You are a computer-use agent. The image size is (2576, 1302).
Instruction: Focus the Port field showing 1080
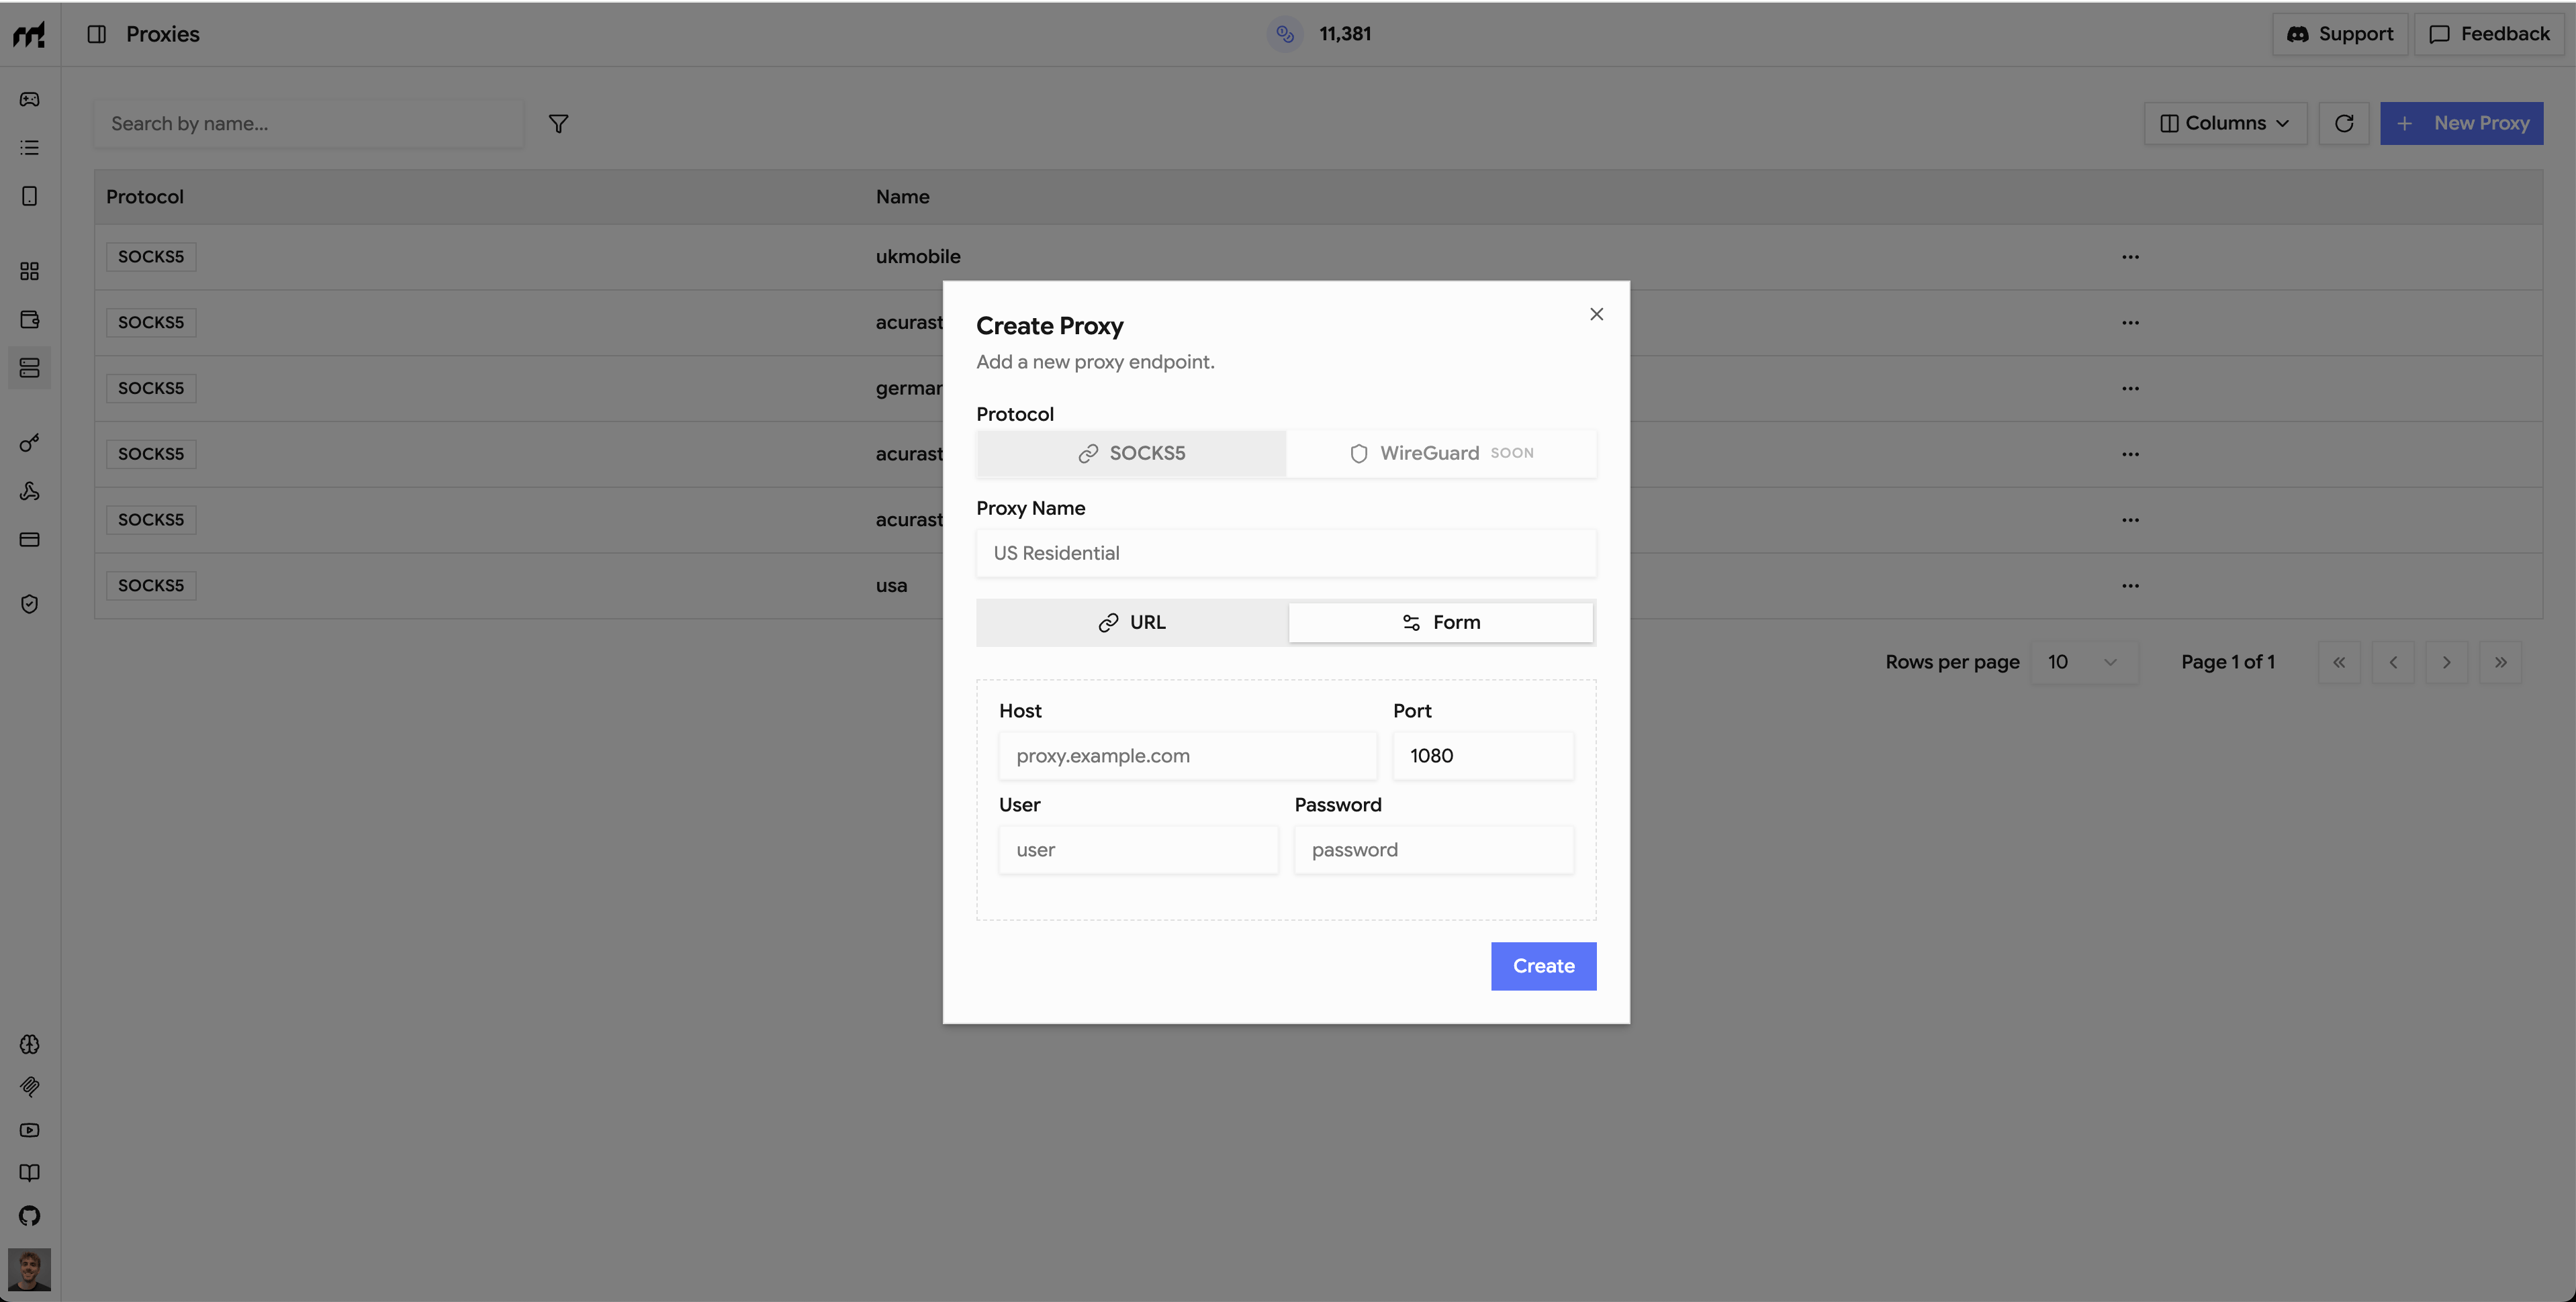tap(1483, 756)
